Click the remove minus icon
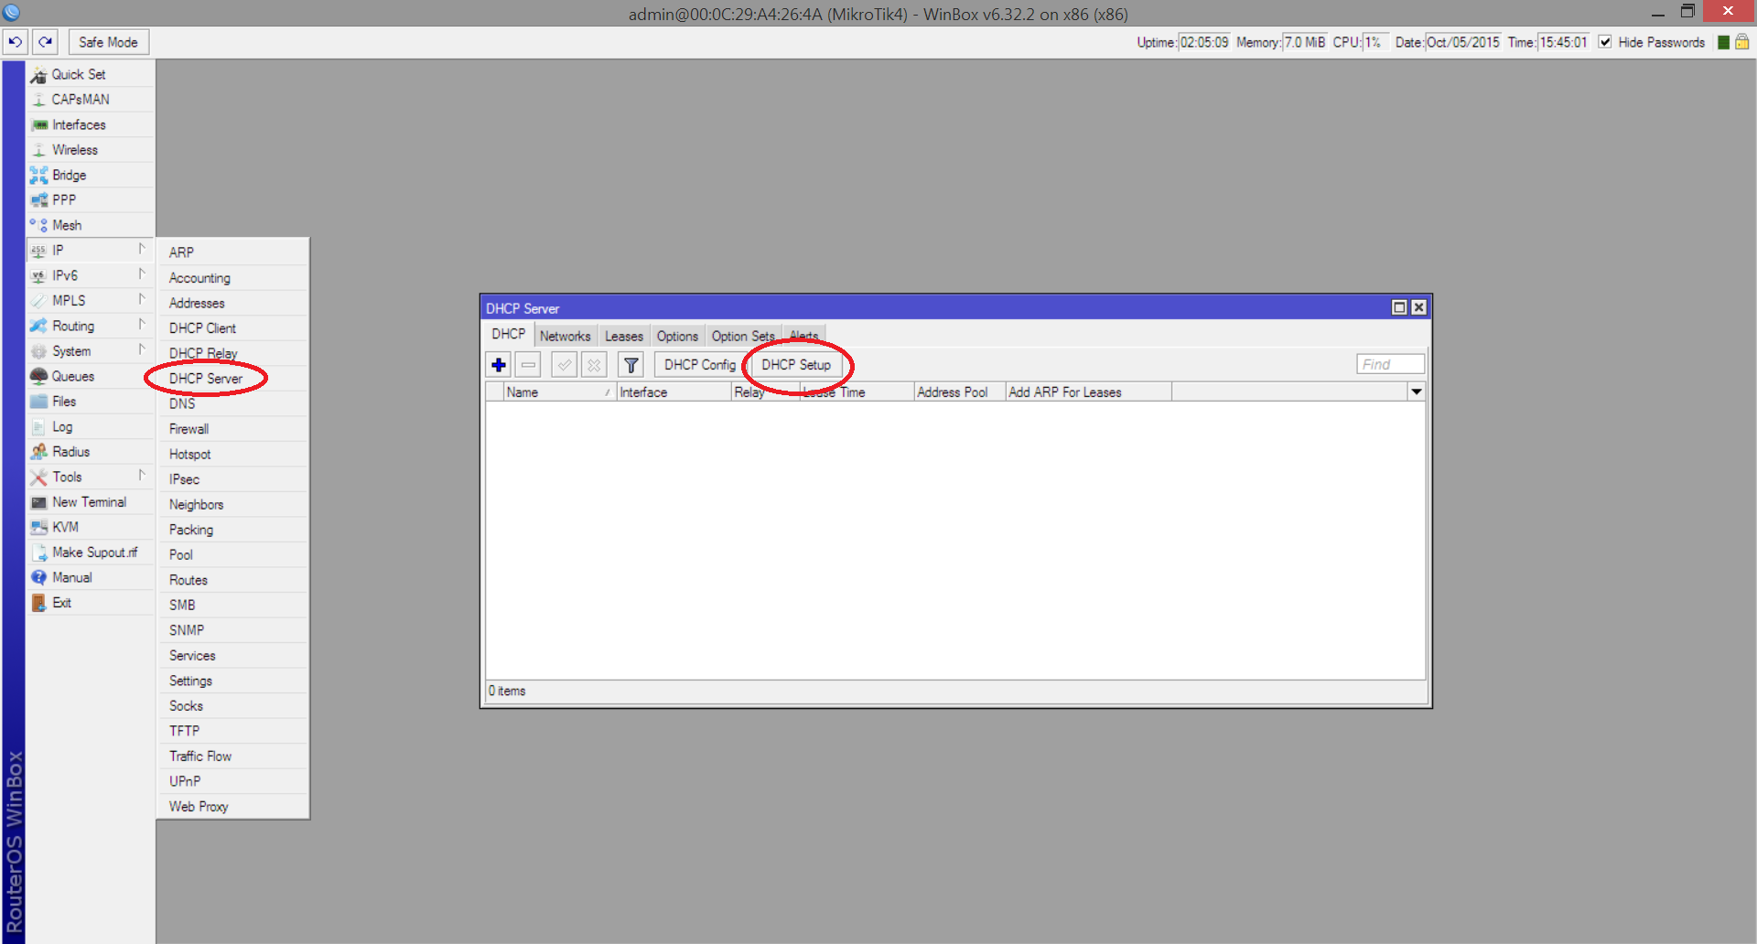 528,365
